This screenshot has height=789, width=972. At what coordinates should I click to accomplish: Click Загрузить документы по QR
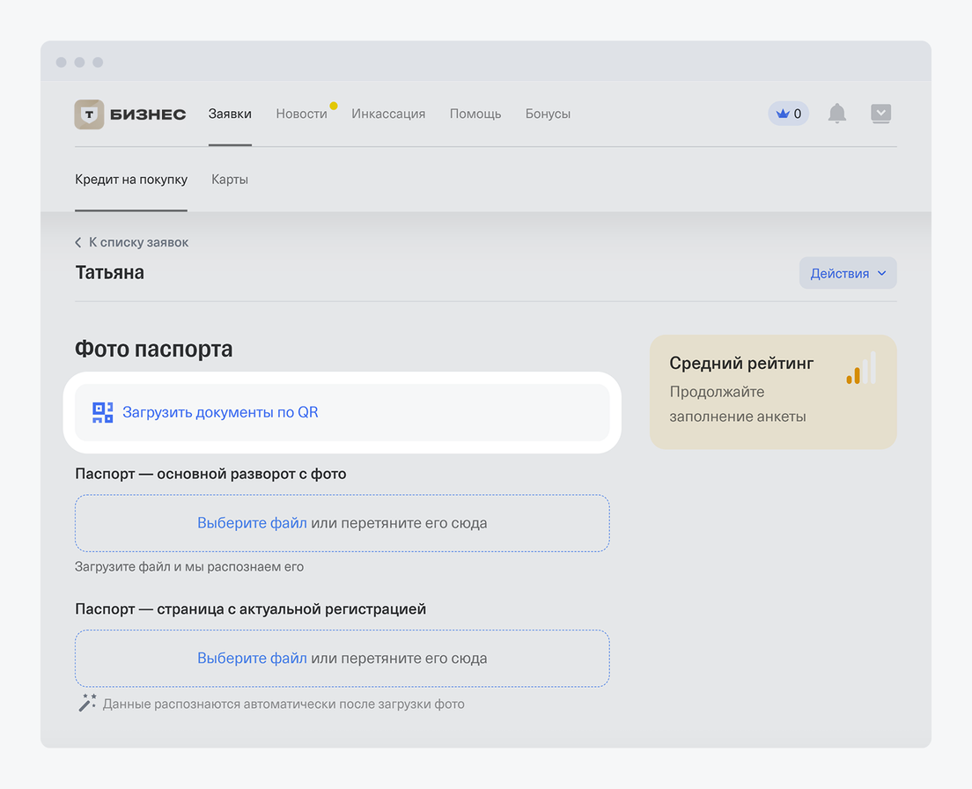coord(220,412)
